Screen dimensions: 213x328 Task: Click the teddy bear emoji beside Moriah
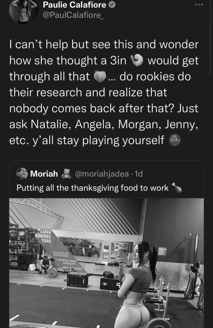(x=66, y=174)
